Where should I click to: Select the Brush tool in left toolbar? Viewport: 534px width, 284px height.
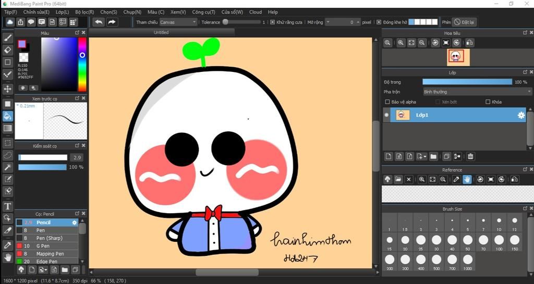(8, 38)
